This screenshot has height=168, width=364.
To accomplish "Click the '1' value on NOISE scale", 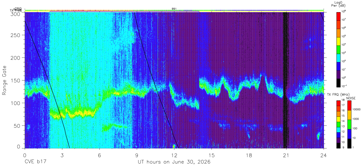I will tap(353, 147).
